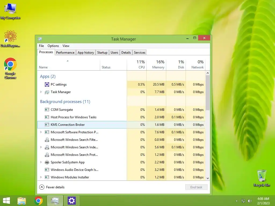Click the process list scrollbar thumb
The width and height of the screenshot is (275, 206).
[208, 93]
